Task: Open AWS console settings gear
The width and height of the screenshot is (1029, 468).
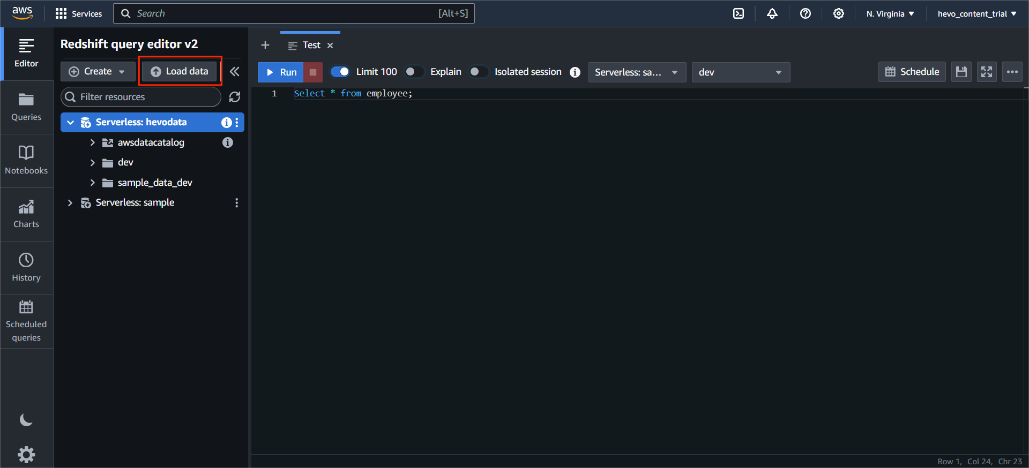Action: click(x=838, y=13)
